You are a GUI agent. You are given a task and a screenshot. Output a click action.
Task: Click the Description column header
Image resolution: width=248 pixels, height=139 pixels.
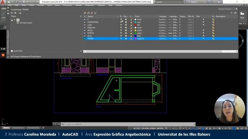click(220, 16)
